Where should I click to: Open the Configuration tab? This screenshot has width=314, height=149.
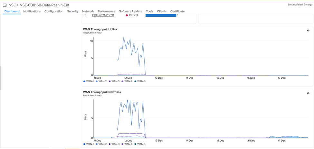54,11
